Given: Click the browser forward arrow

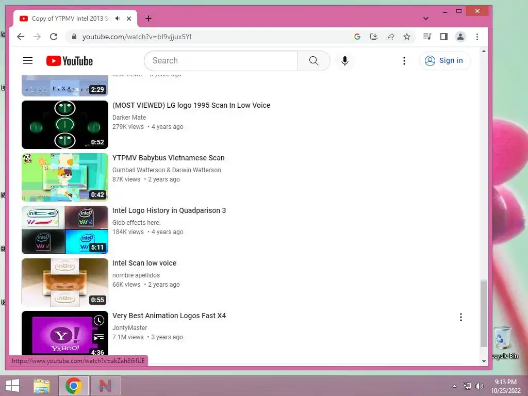Looking at the screenshot, I should pyautogui.click(x=37, y=37).
